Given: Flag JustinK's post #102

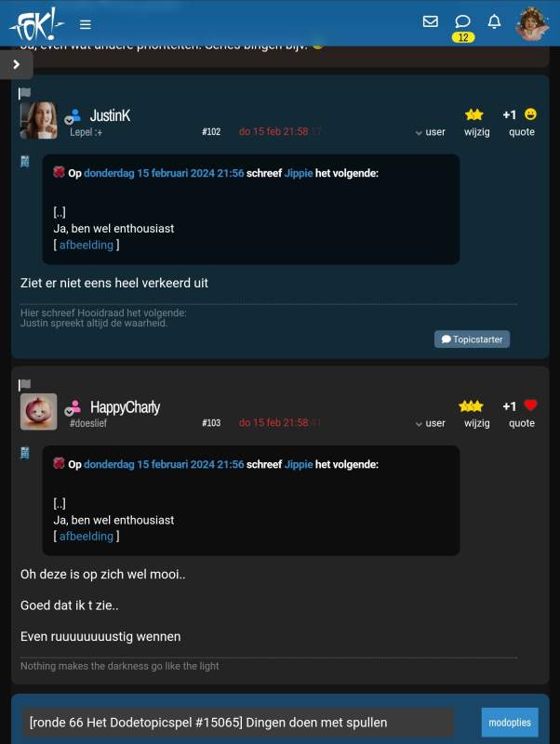Looking at the screenshot, I should [x=25, y=93].
